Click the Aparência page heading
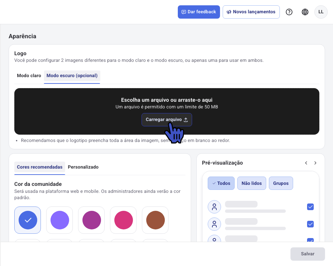Screen dimensions: 333x266 pos(22,36)
